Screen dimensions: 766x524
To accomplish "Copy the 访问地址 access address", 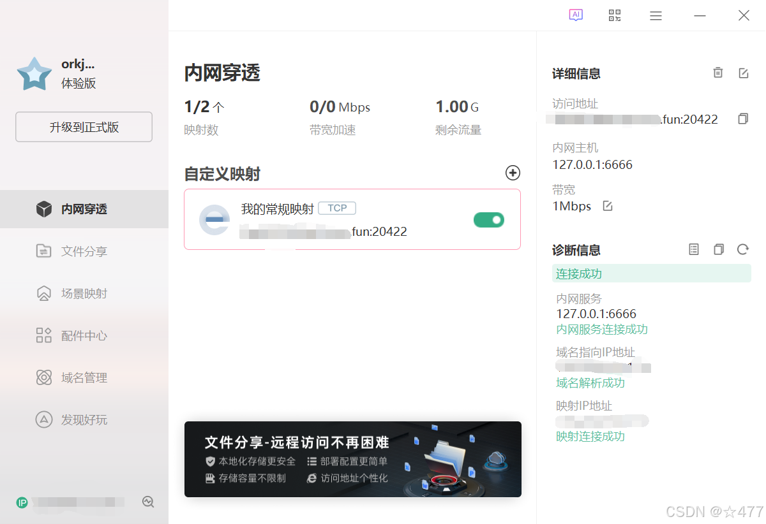I will [742, 119].
